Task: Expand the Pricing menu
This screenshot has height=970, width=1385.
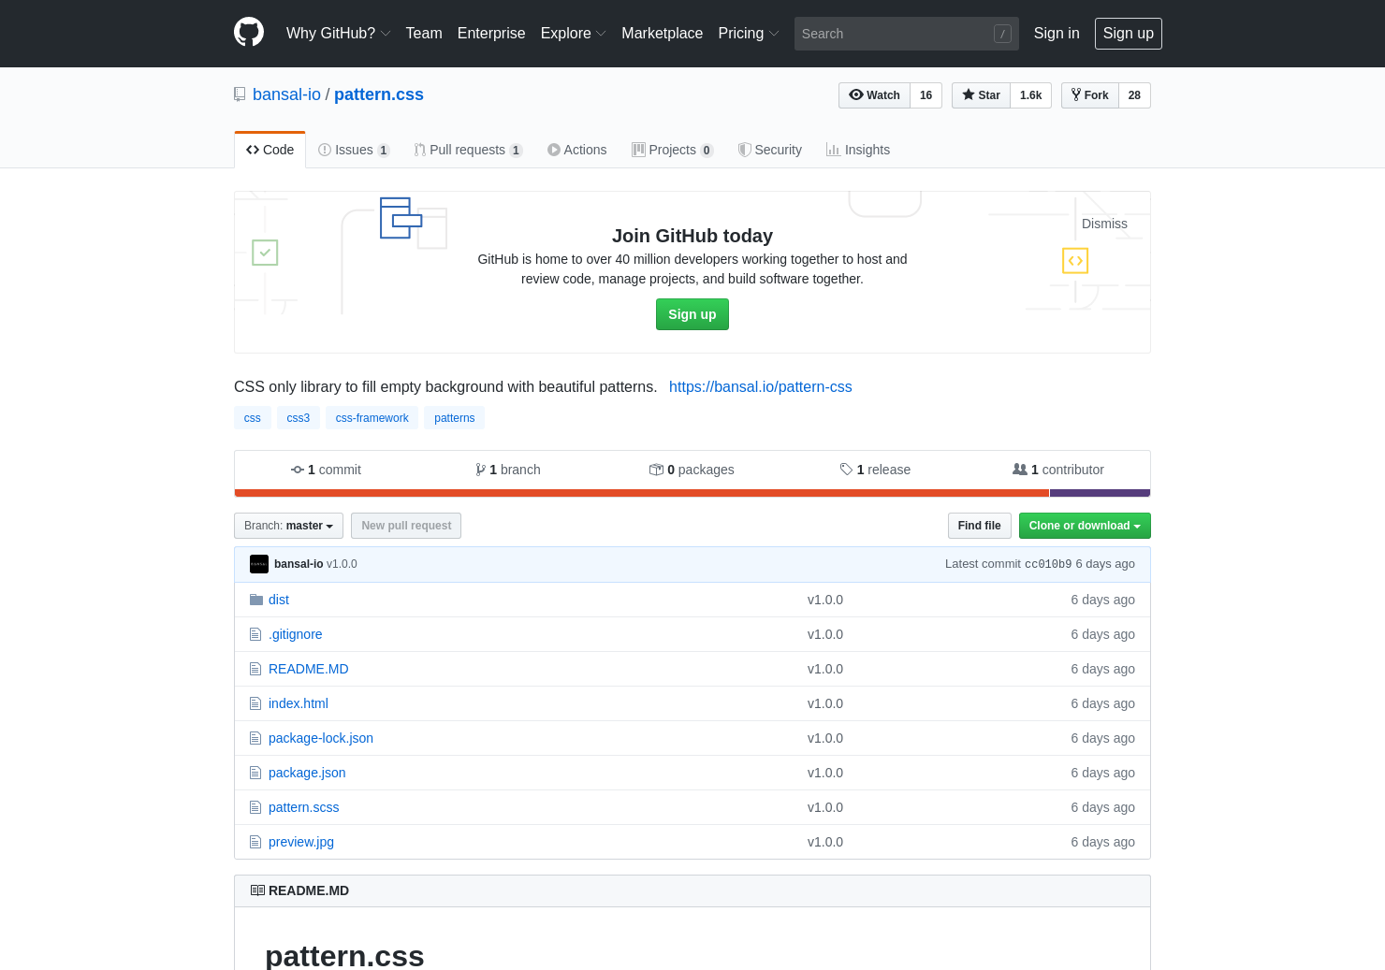Action: click(x=749, y=33)
